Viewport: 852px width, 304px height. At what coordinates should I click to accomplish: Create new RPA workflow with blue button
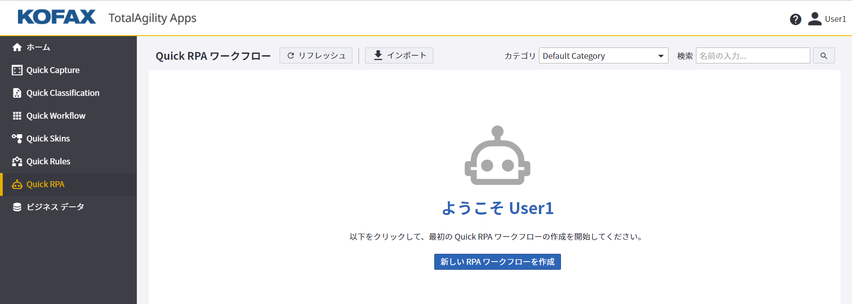click(x=497, y=262)
